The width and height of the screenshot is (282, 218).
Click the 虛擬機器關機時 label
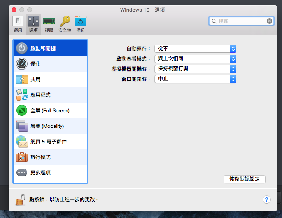[x=131, y=69]
